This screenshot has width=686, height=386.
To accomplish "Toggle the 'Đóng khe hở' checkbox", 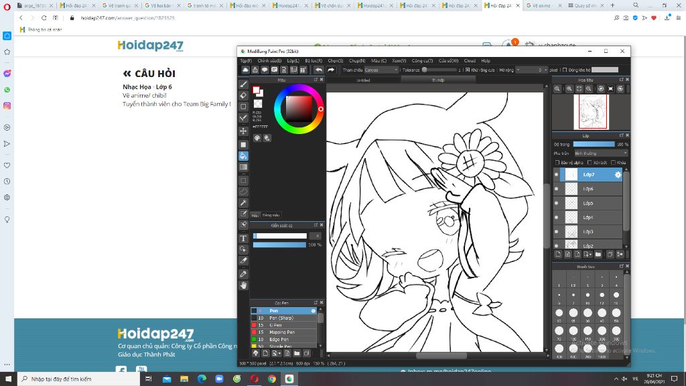I will [565, 70].
